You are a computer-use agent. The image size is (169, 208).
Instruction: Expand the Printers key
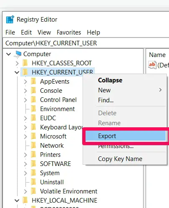25,155
